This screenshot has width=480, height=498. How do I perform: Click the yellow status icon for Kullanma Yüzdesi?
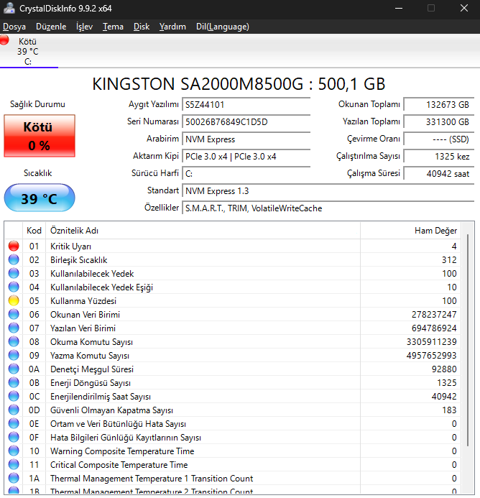tap(14, 300)
